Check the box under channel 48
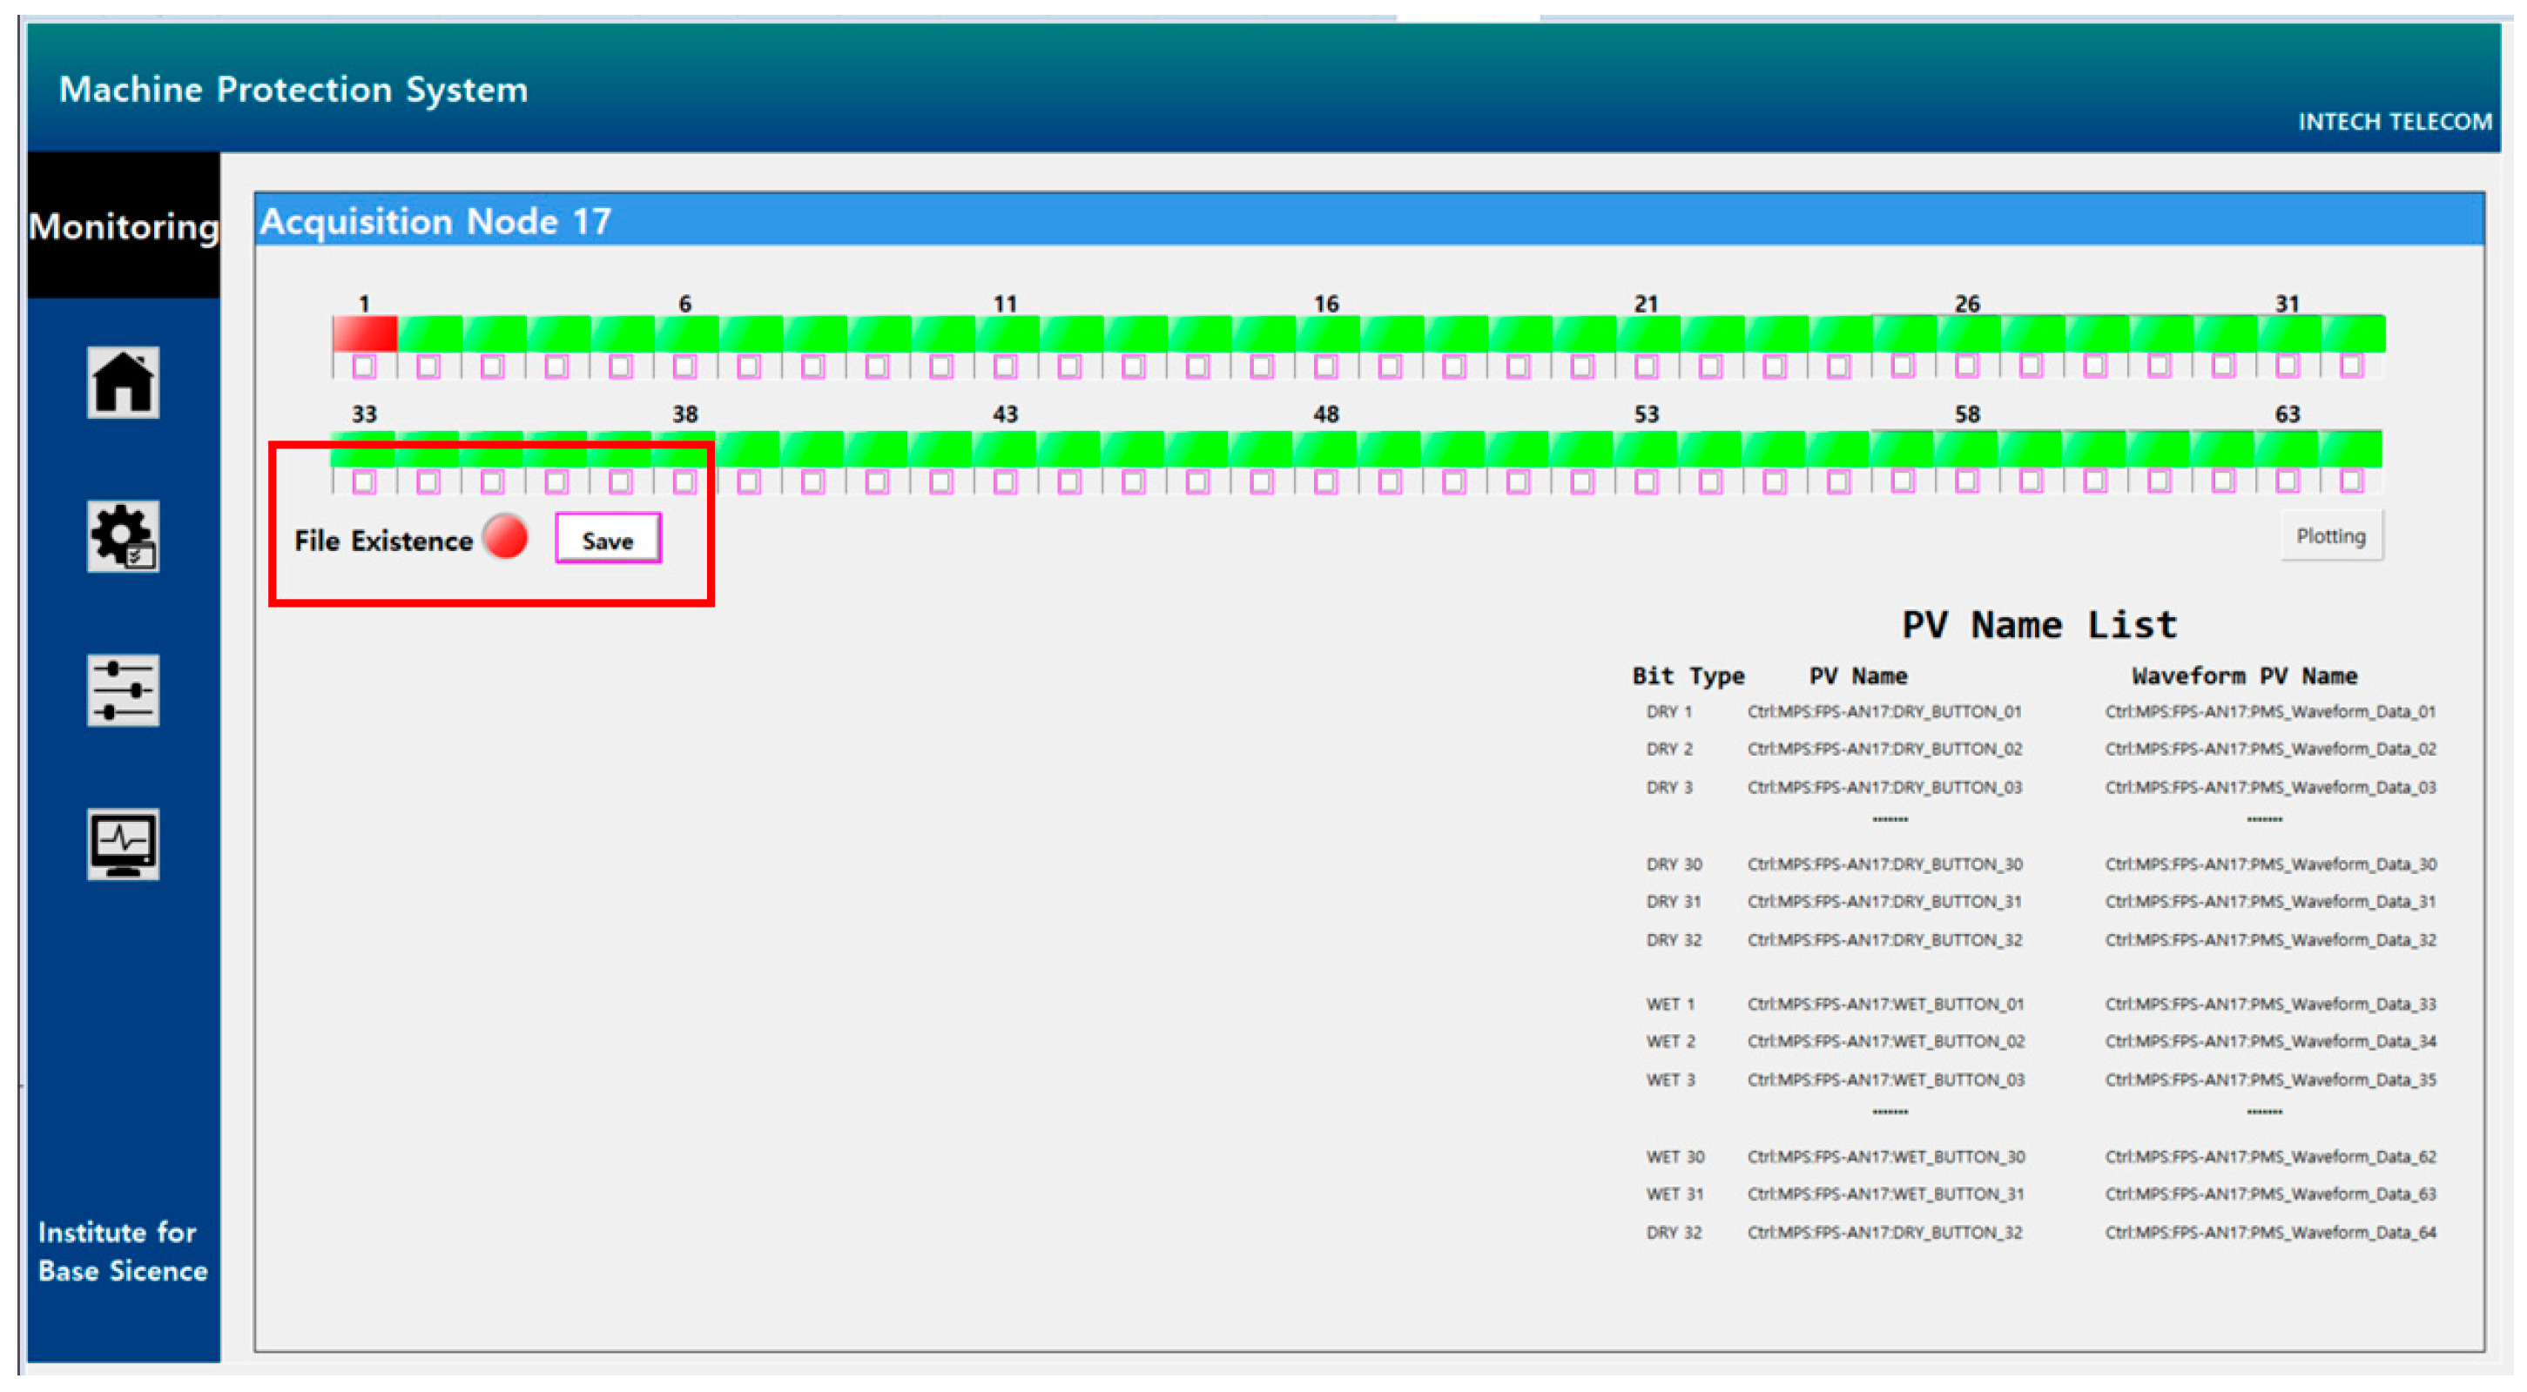 [x=1325, y=481]
